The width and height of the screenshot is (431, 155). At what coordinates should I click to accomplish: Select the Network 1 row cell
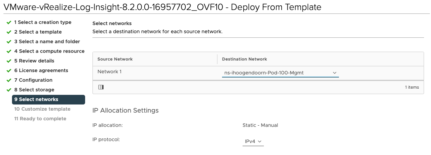coord(111,72)
